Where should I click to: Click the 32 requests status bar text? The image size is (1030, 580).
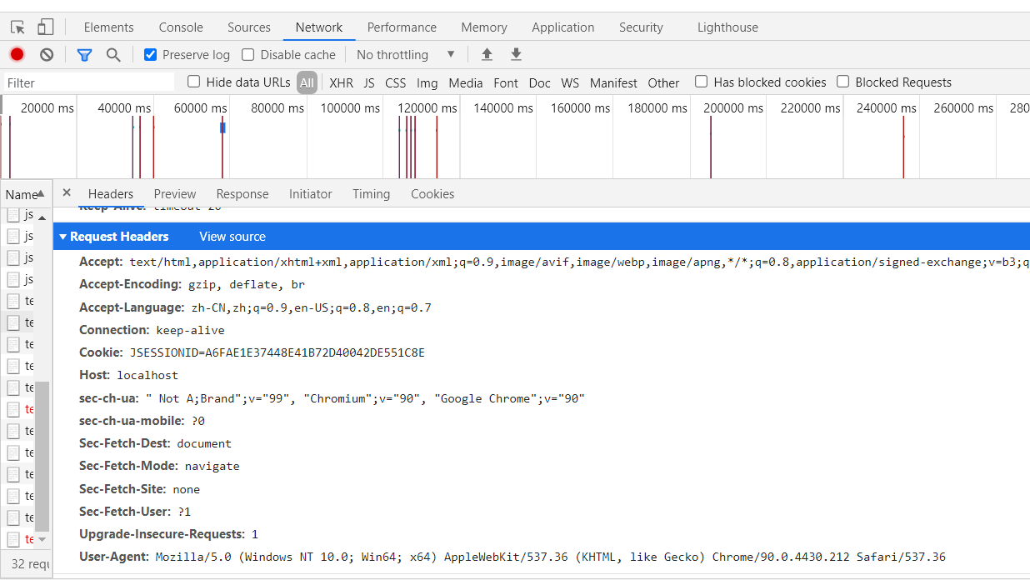click(x=30, y=563)
